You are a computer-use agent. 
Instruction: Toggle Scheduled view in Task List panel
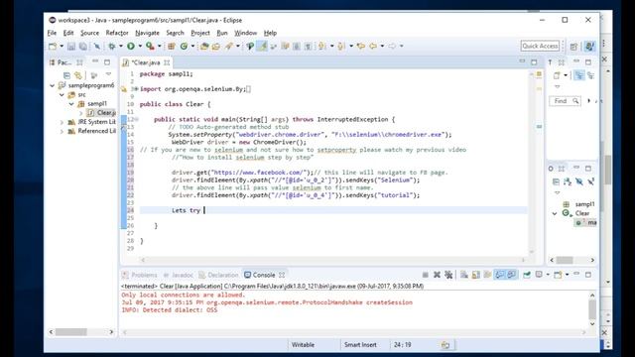click(x=591, y=75)
